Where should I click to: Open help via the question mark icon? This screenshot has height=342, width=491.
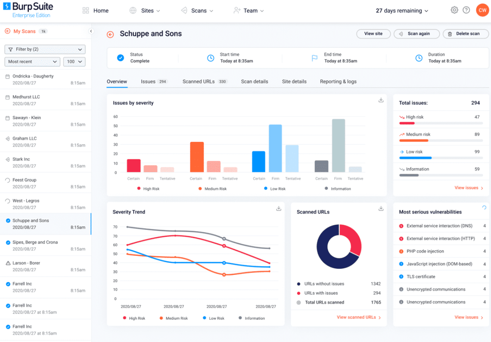466,10
